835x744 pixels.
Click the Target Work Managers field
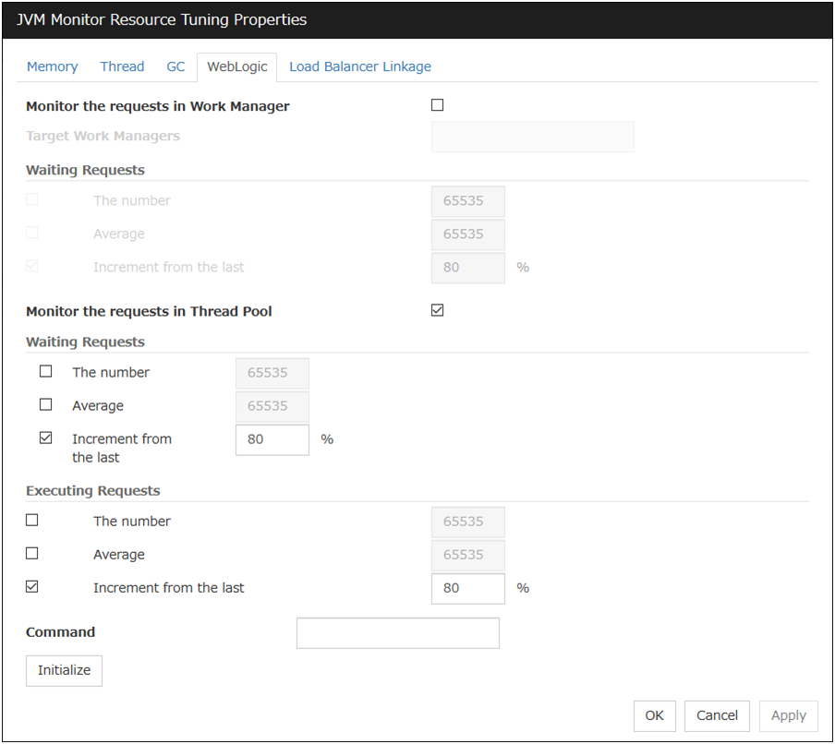pos(532,137)
